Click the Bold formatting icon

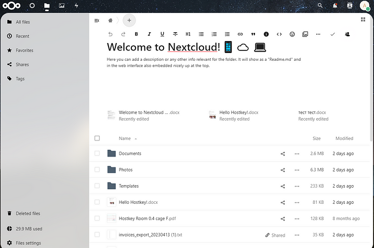coord(136,34)
